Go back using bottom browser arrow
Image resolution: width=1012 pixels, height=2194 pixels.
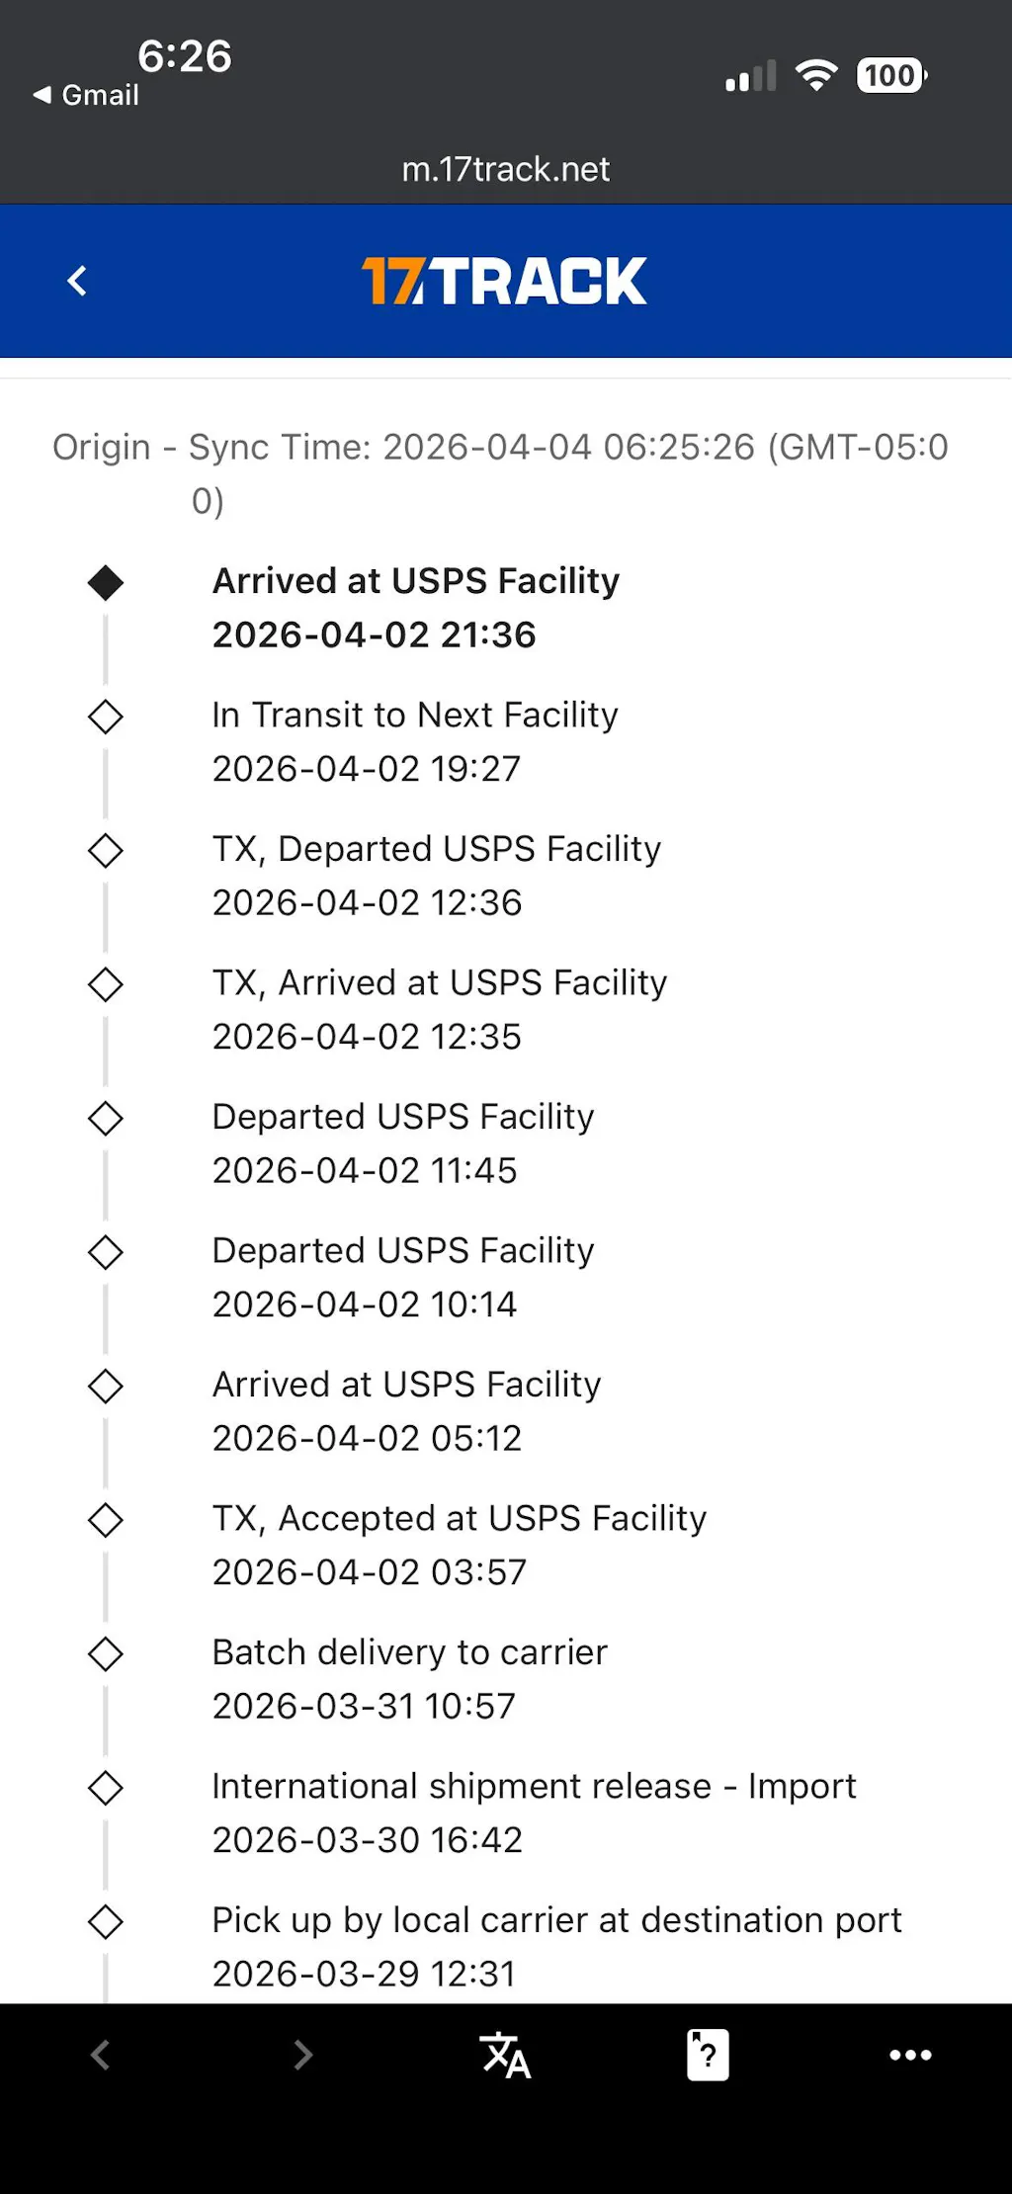tap(101, 2056)
